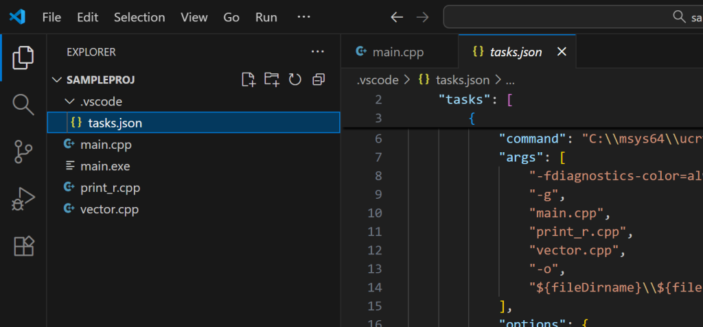Image resolution: width=703 pixels, height=327 pixels.
Task: Click the "tasks" key on line 2
Action: pyautogui.click(x=465, y=99)
